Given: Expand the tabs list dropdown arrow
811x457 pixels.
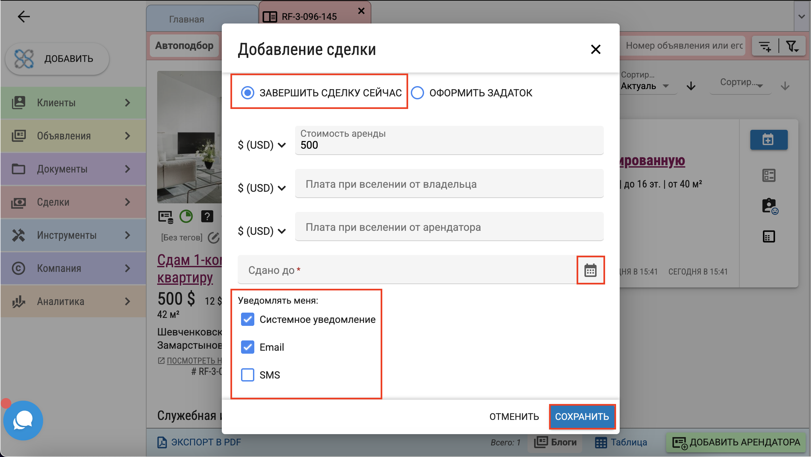Looking at the screenshot, I should (x=802, y=16).
